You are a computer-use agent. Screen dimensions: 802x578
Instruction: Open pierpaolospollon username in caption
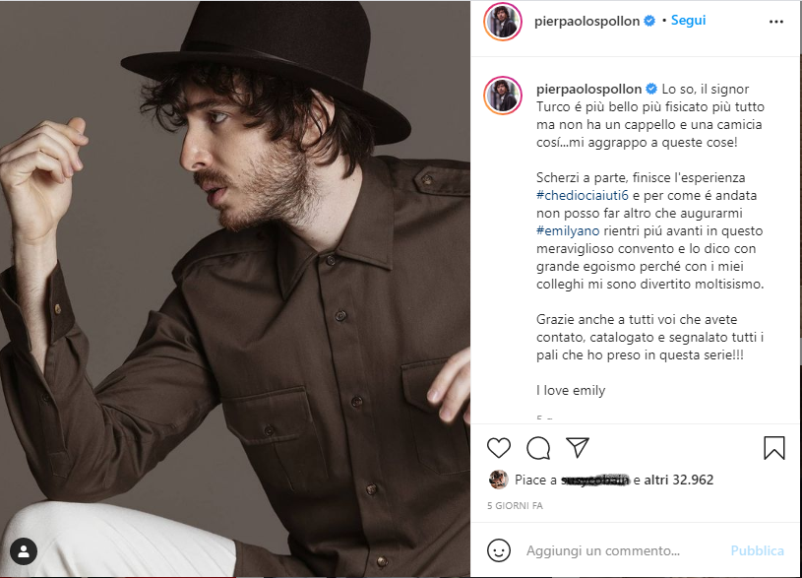click(588, 89)
